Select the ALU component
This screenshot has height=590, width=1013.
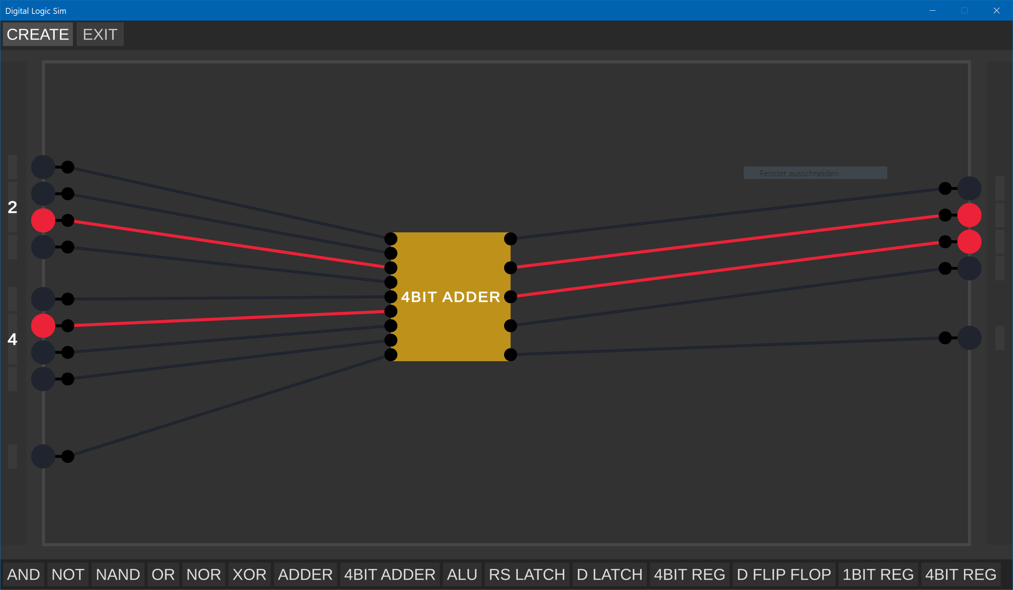point(462,574)
